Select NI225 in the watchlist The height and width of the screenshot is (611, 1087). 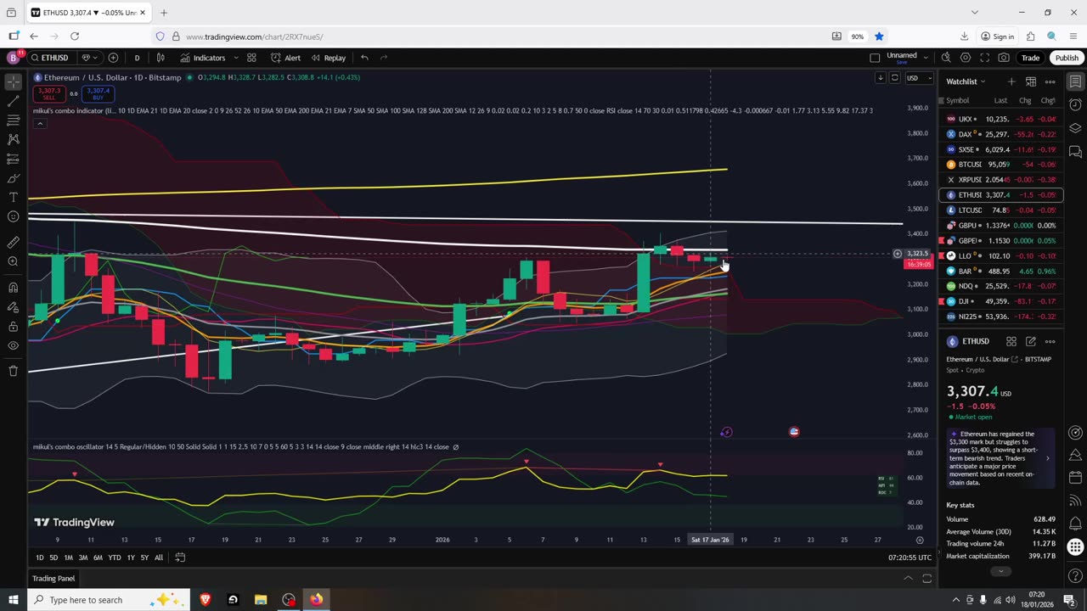pyautogui.click(x=1001, y=316)
